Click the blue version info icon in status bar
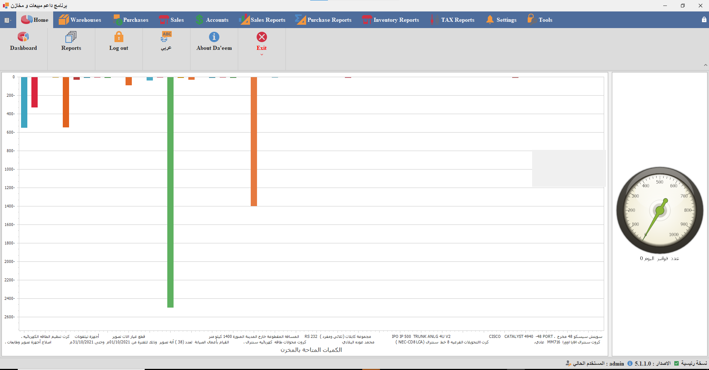The width and height of the screenshot is (709, 370). (x=630, y=363)
